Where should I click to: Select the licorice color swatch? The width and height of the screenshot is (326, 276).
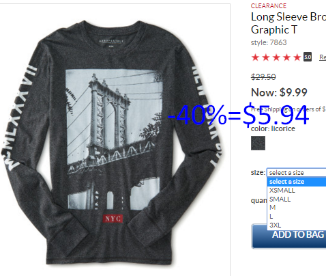click(258, 143)
